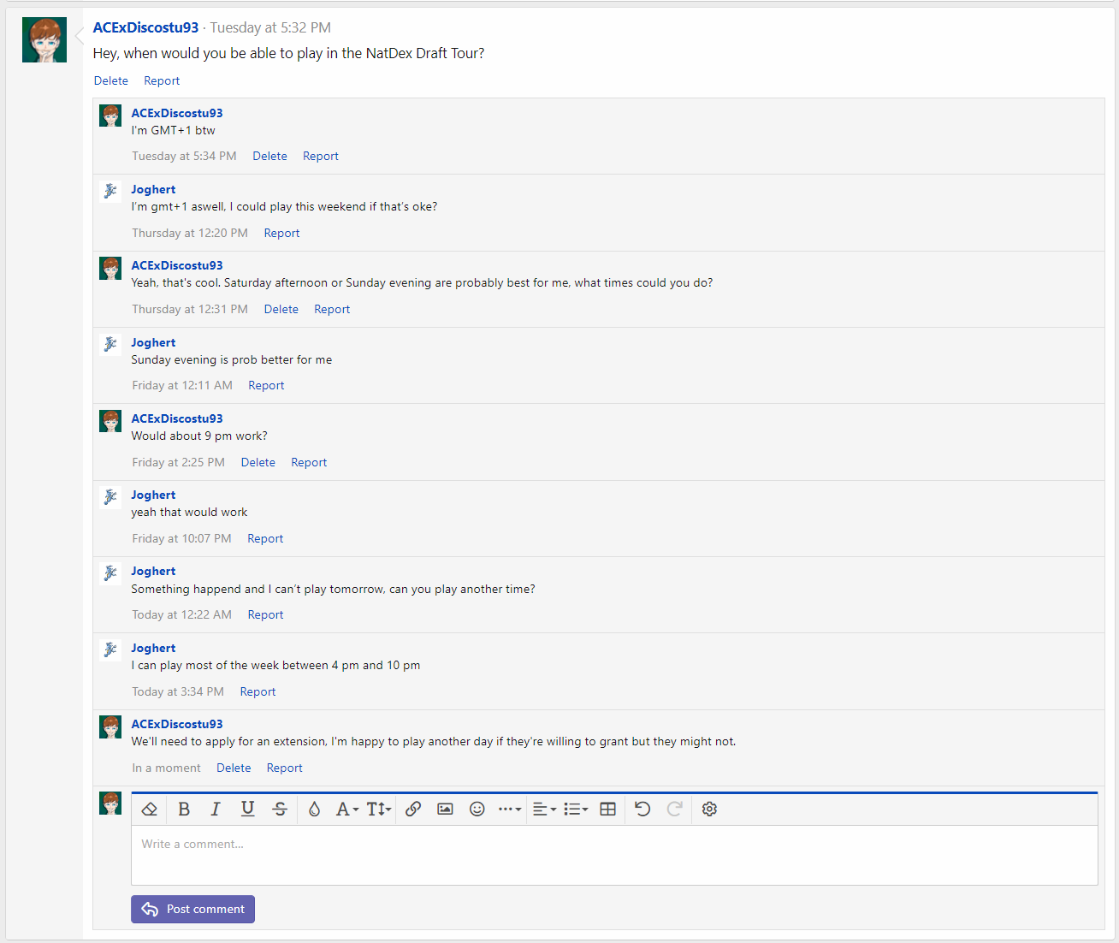This screenshot has height=943, width=1119.
Task: Toggle BB code mode with gear icon
Action: click(x=709, y=810)
